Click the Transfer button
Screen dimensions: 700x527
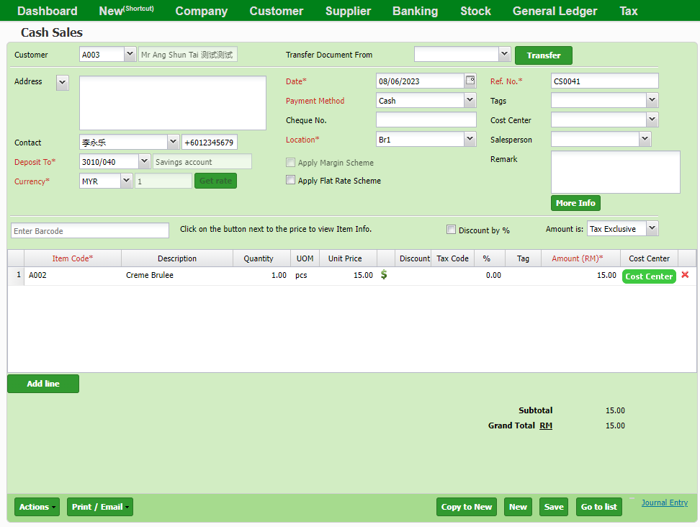544,55
